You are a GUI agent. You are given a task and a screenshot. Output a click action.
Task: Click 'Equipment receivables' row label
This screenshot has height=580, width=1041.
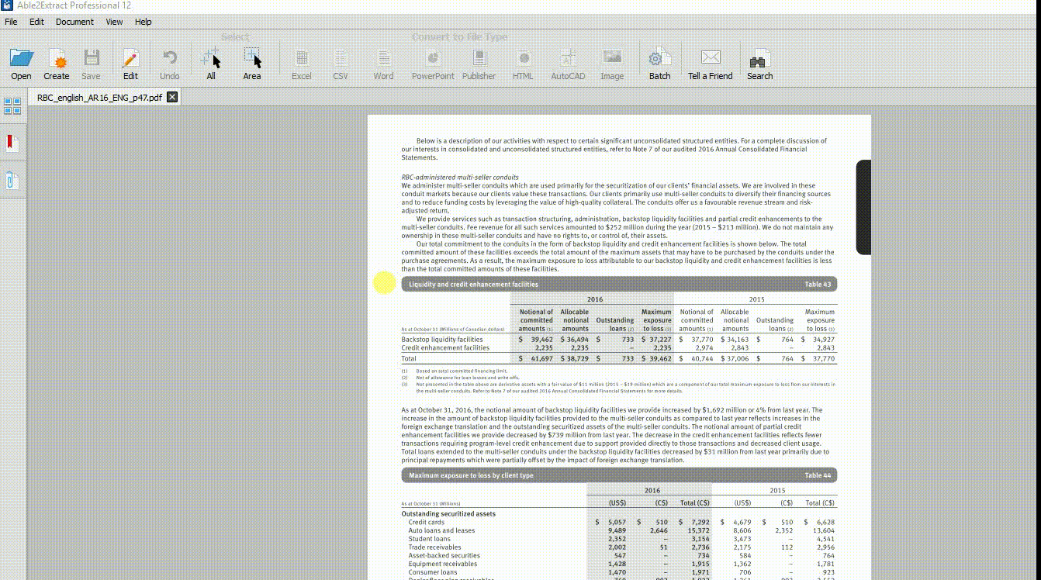click(x=443, y=564)
